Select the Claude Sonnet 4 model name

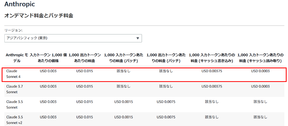(13, 74)
